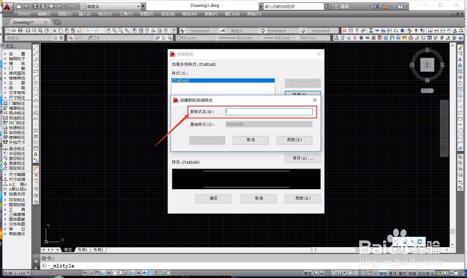
Task: Click Open folder icon in quick access toolbar
Action: pos(27,6)
